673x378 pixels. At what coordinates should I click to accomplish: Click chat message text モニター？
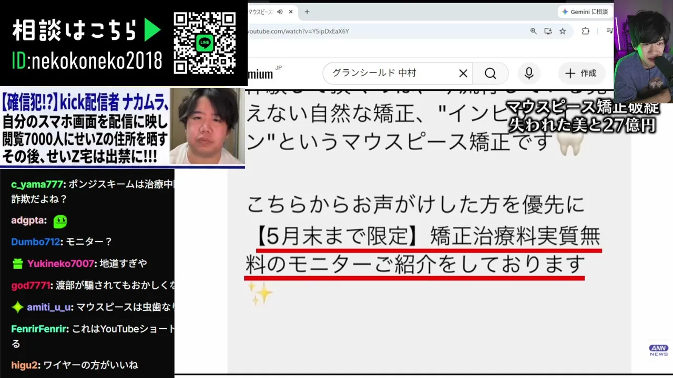(89, 242)
